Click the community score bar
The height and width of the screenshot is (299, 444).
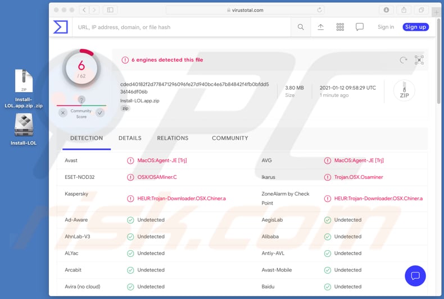point(81,105)
